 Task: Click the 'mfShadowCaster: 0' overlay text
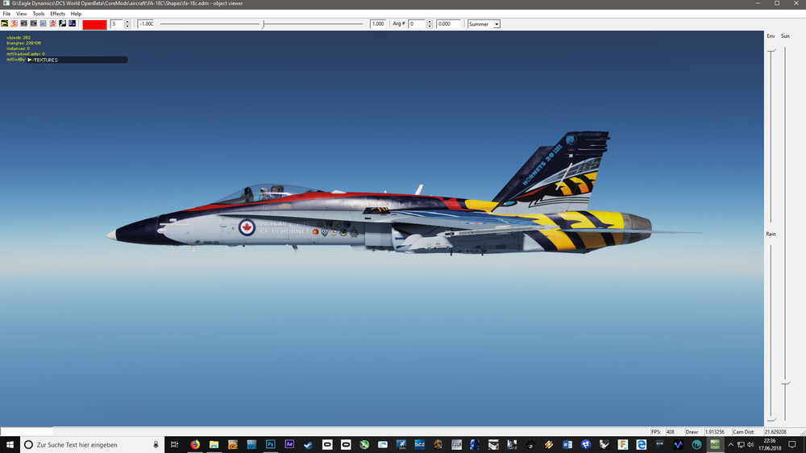click(26, 54)
